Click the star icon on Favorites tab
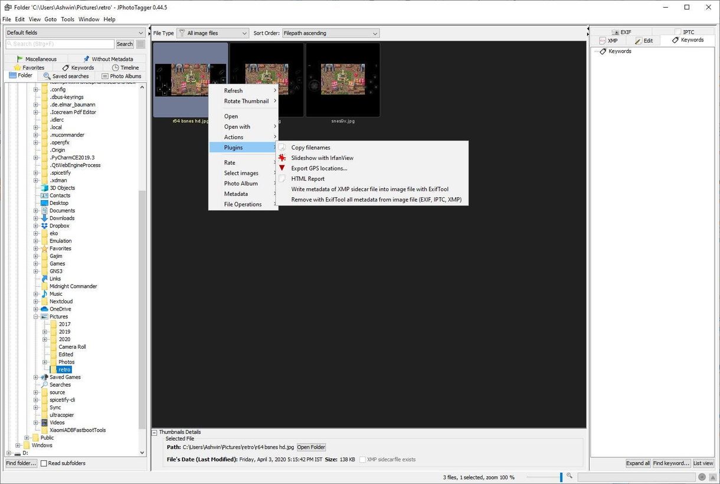 (18, 68)
